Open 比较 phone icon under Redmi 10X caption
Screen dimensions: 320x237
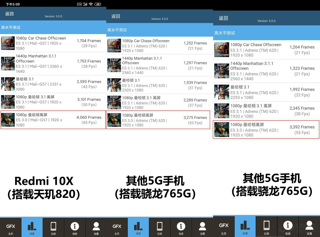pos(53,228)
